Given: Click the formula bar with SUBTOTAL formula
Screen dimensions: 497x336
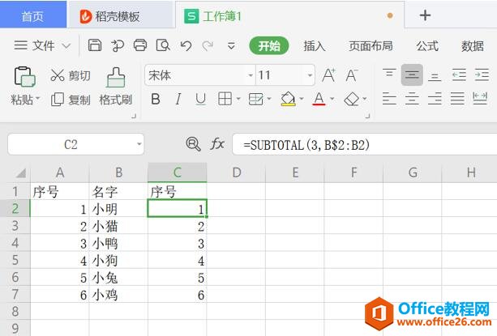Looking at the screenshot, I should coord(365,145).
